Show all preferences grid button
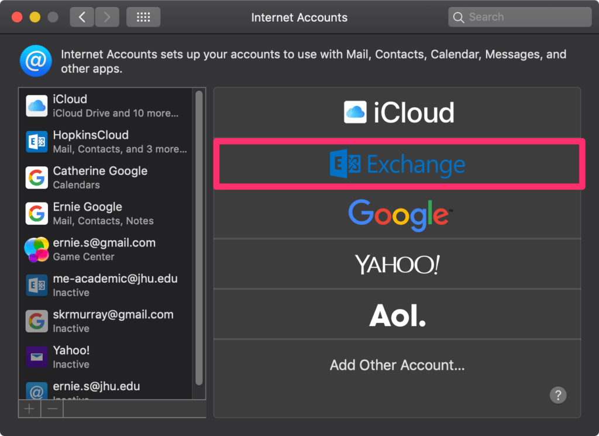The width and height of the screenshot is (599, 436). tap(143, 17)
